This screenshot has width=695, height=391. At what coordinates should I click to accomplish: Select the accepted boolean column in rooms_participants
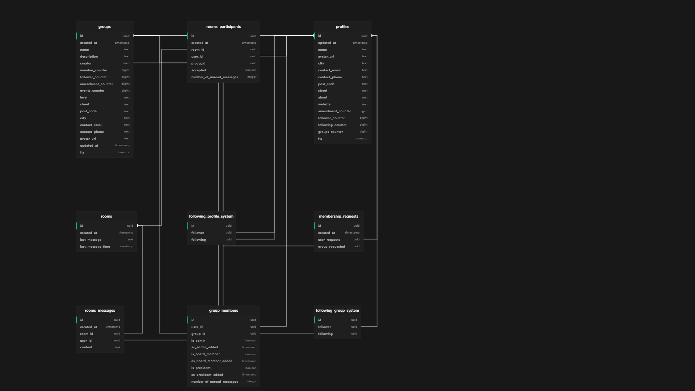pyautogui.click(x=198, y=70)
